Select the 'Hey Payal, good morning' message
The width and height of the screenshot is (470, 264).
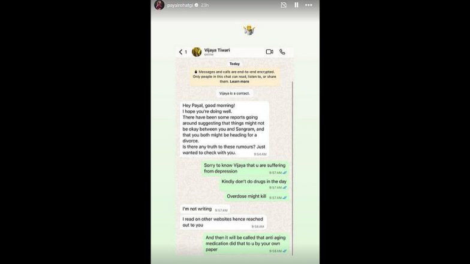coord(224,129)
